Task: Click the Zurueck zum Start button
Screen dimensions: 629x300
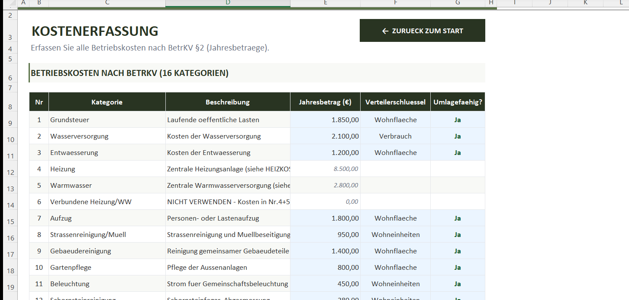Action: click(x=422, y=31)
